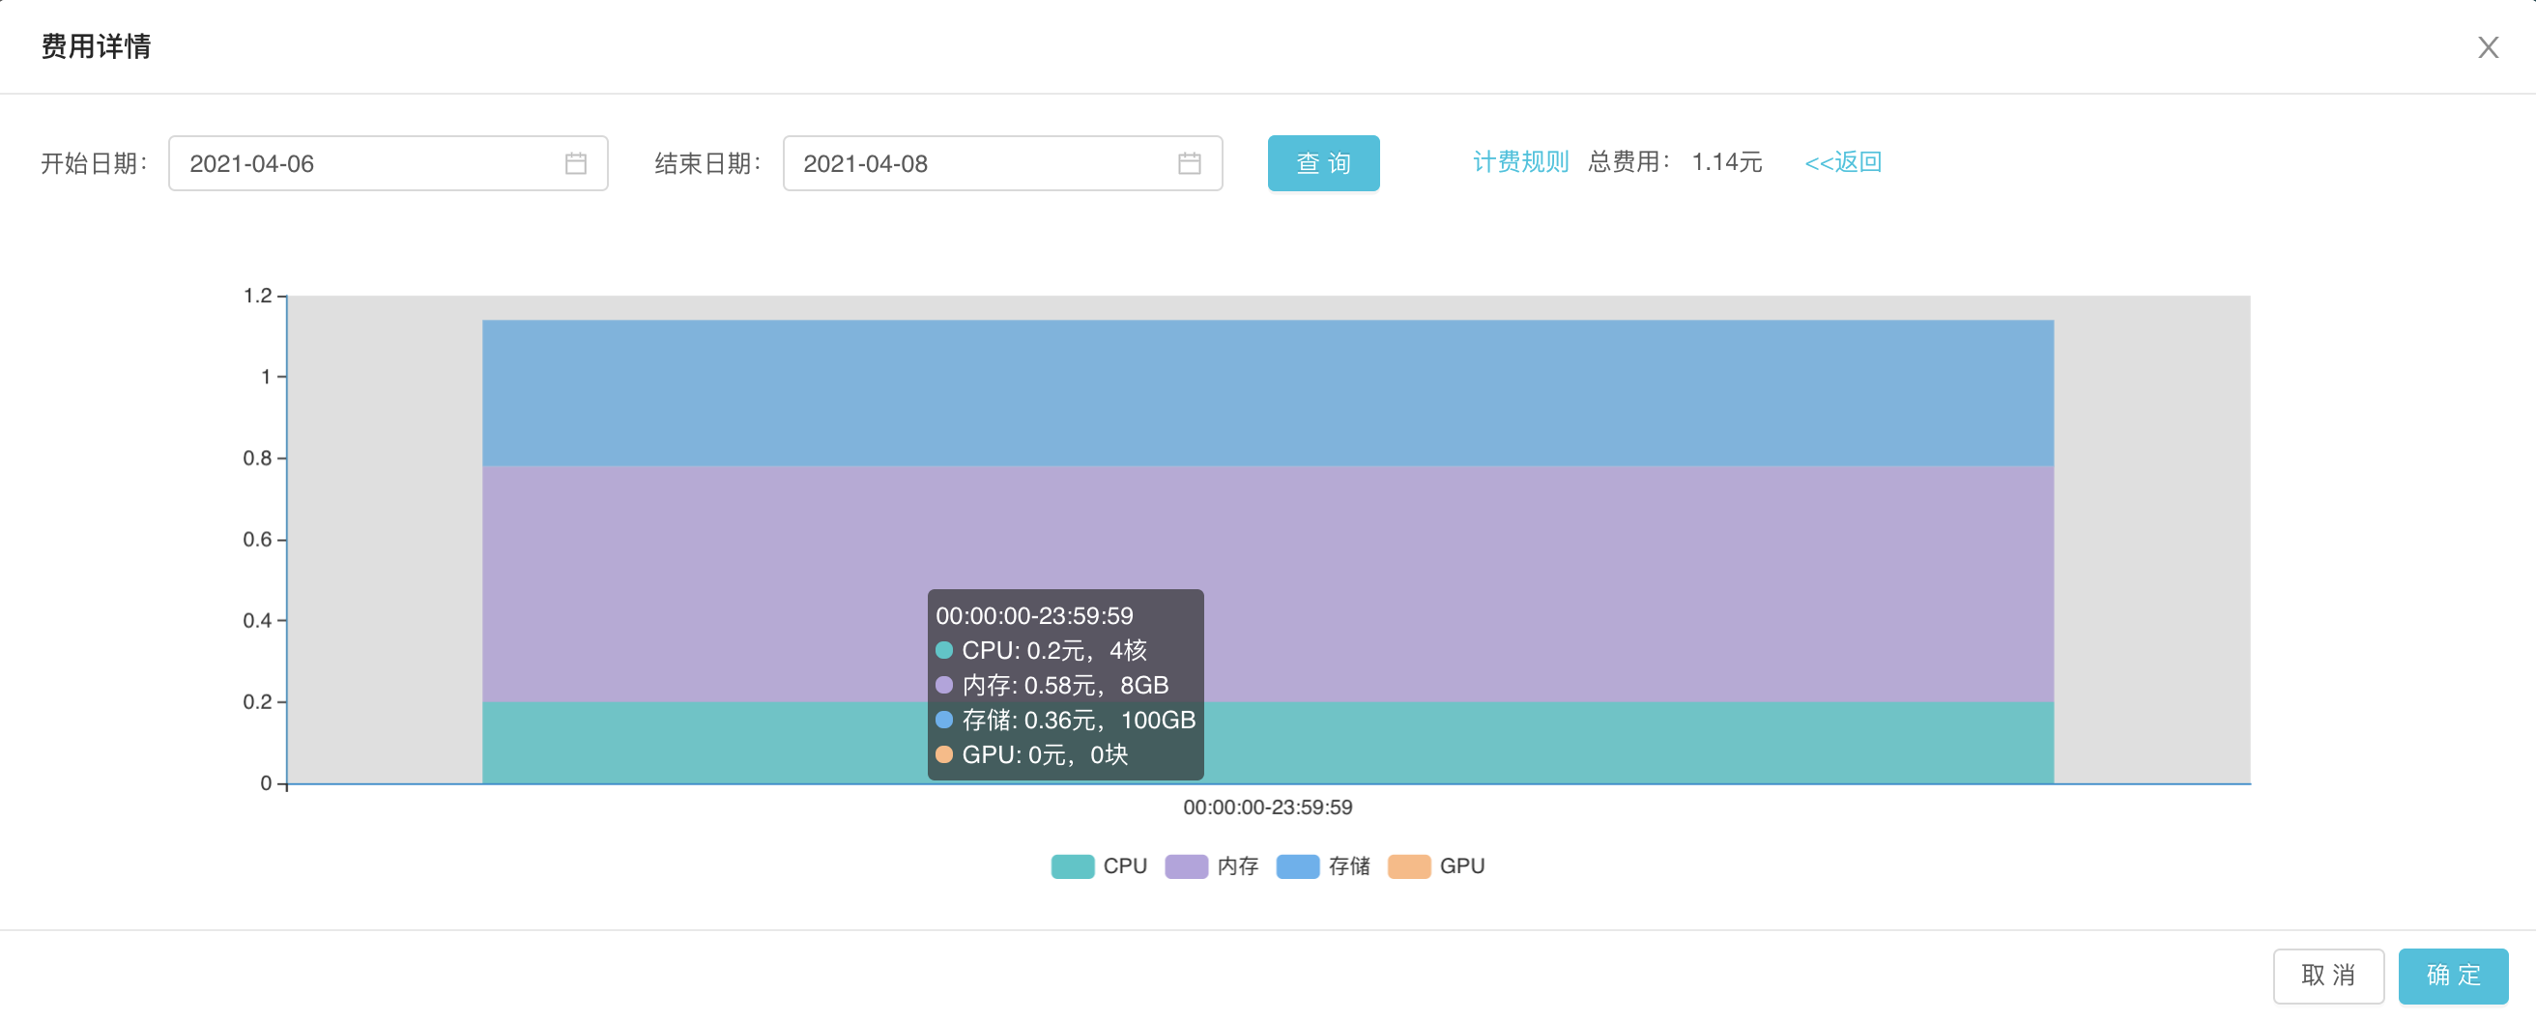Toggle CPU series in chart legend
Viewport: 2536px width, 1020px height.
click(1099, 865)
